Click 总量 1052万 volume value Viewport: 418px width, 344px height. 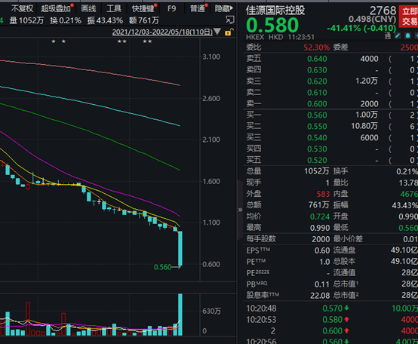pos(316,171)
